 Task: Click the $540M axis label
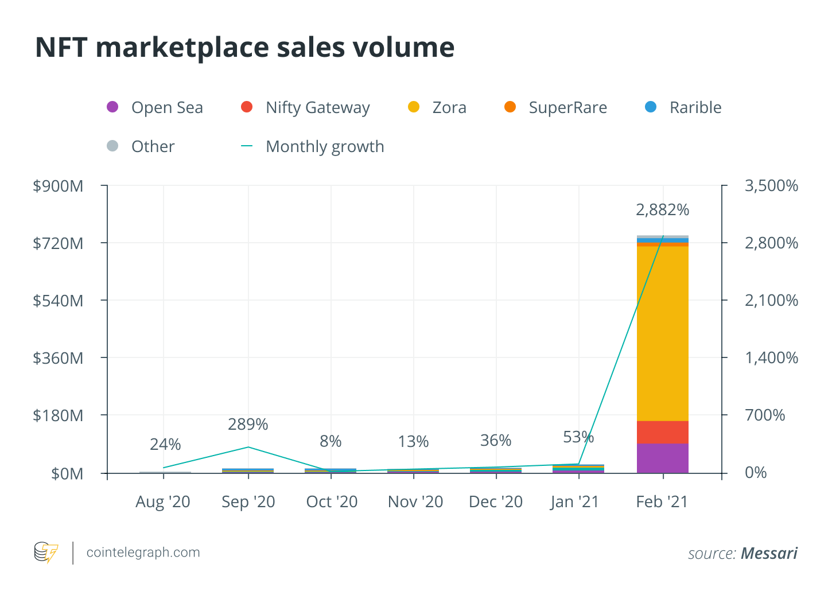[x=58, y=301]
